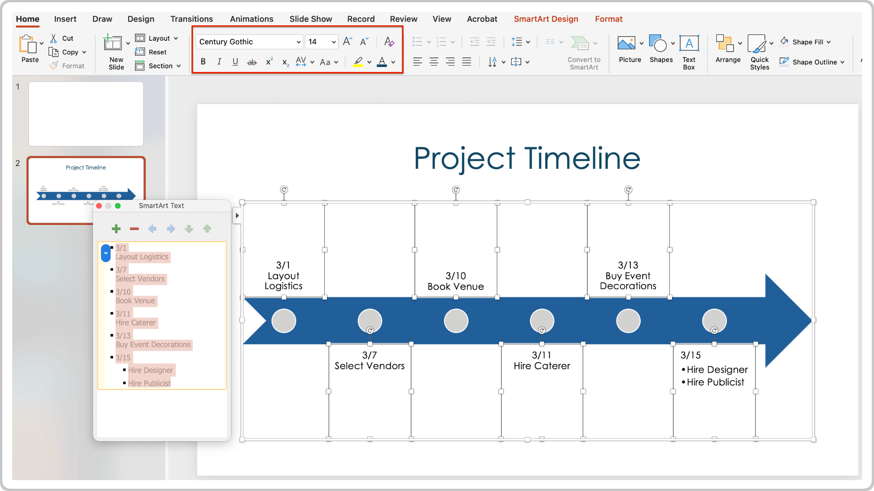Select the Align Center icon
The height and width of the screenshot is (491, 874).
pos(434,62)
